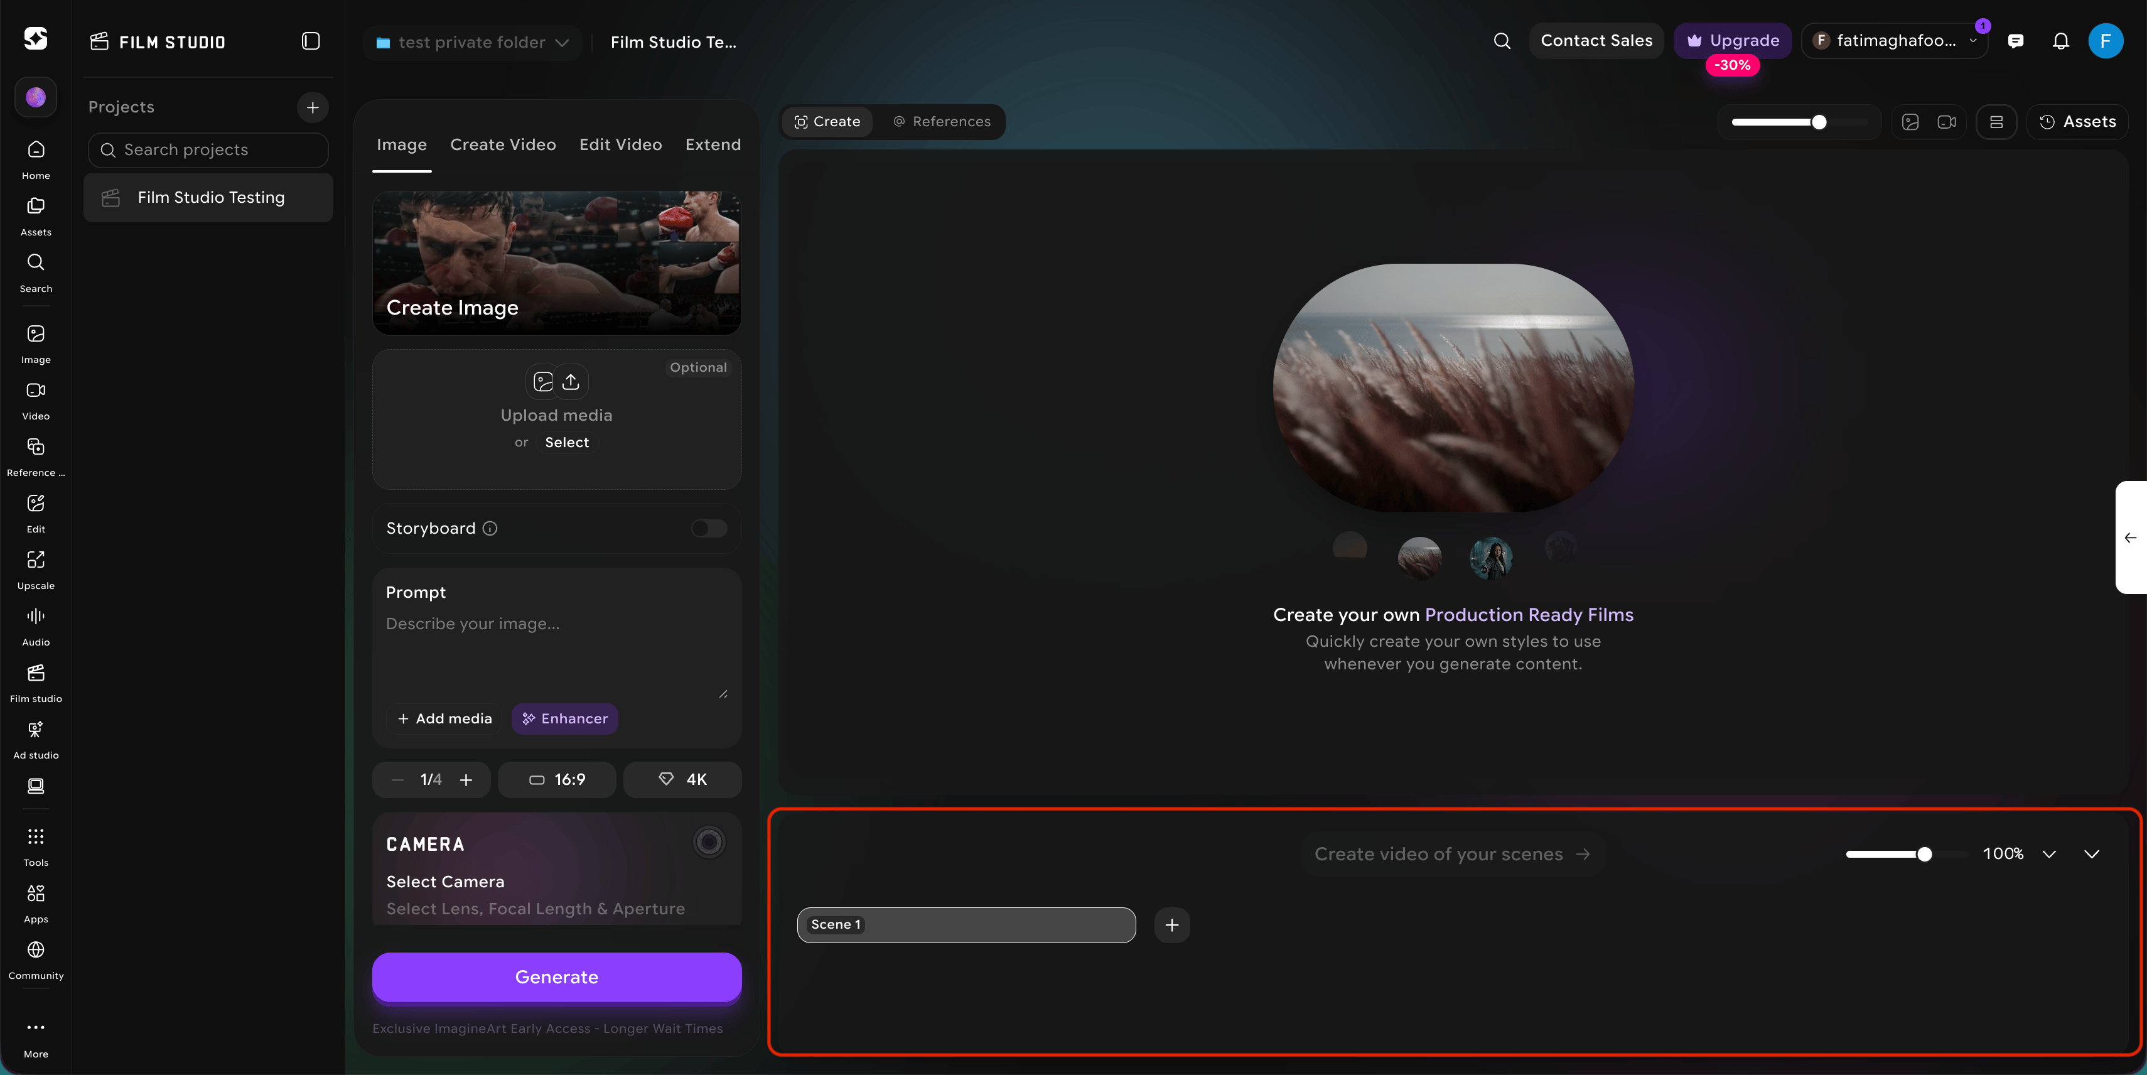Open Search in the sidebar
This screenshot has width=2147, height=1075.
click(x=36, y=273)
